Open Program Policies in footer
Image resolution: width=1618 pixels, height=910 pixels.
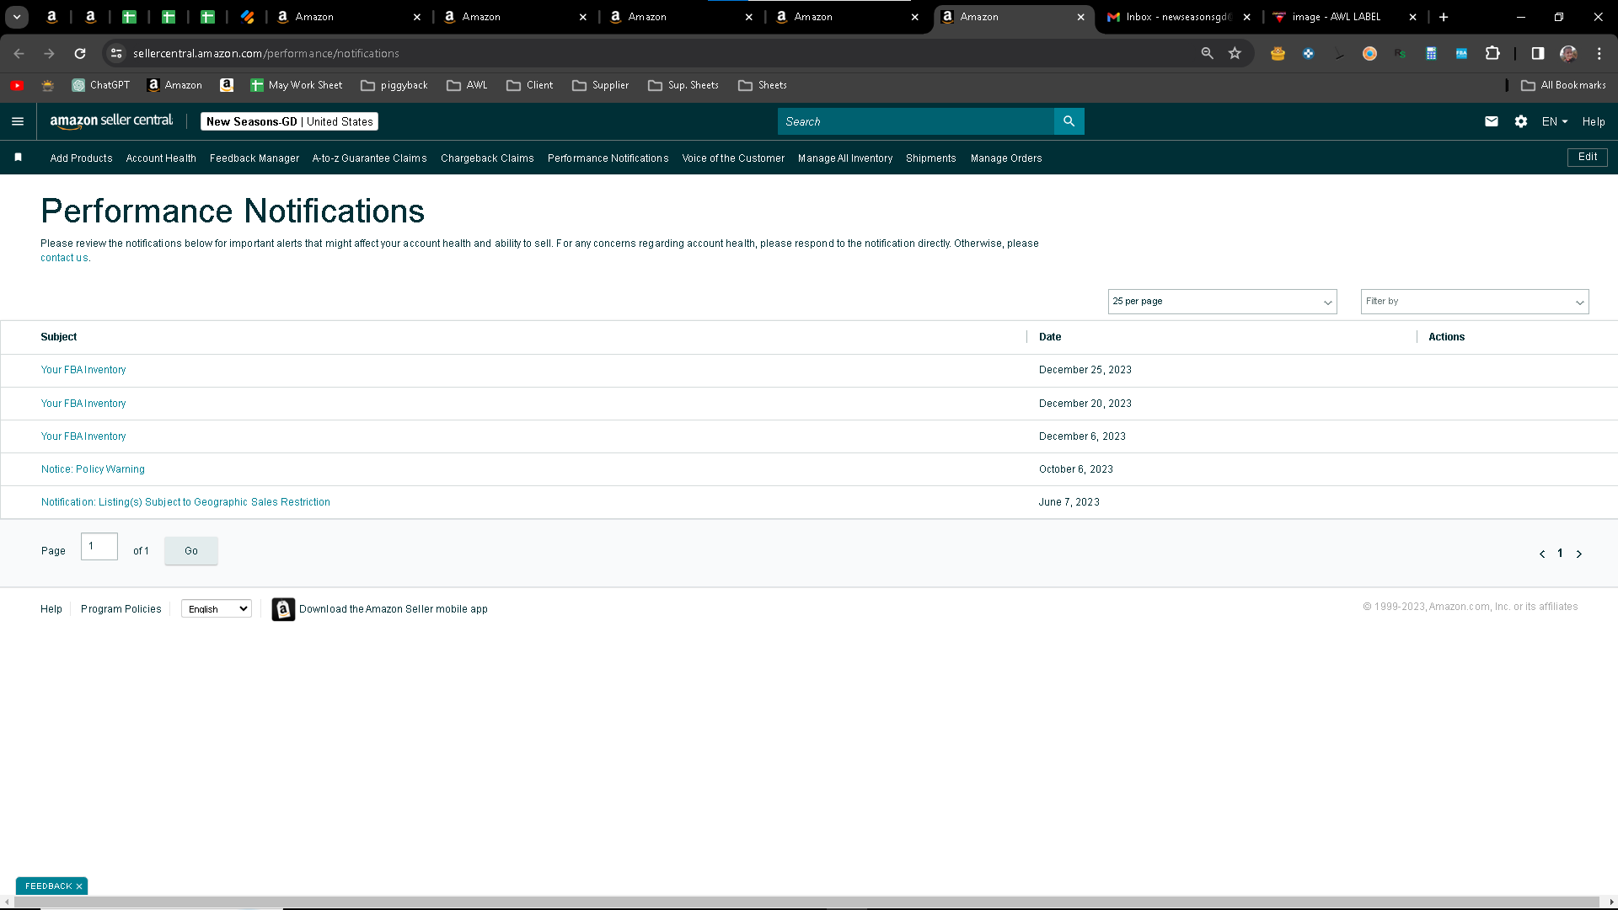click(121, 609)
